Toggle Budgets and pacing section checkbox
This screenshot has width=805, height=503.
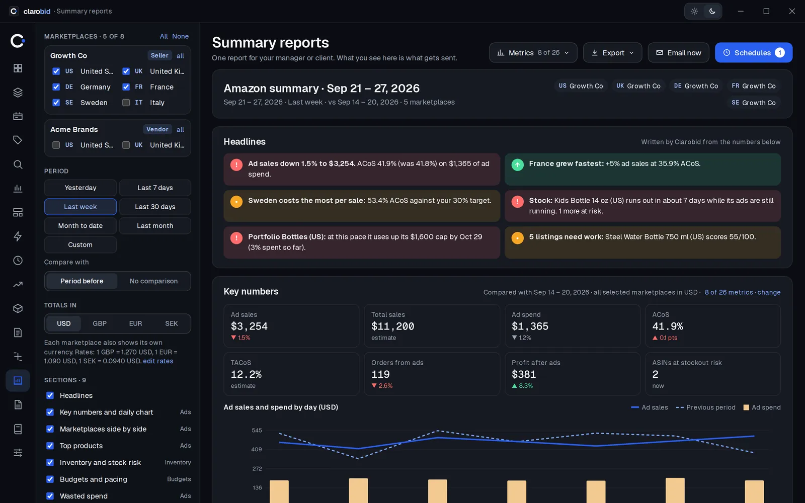pos(50,479)
